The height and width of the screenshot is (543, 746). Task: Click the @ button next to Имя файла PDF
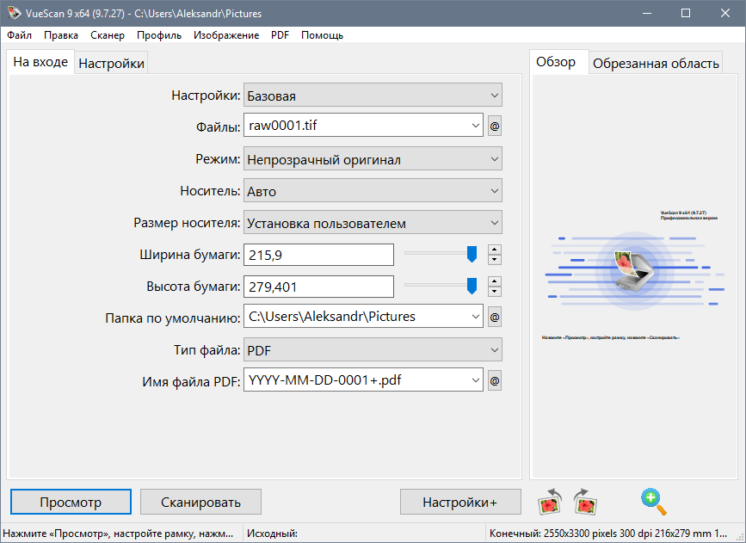coord(495,380)
